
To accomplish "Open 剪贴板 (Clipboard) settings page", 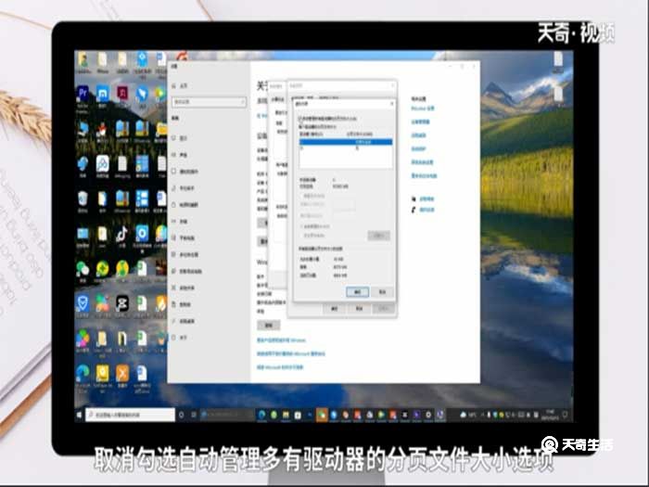I will tap(185, 303).
